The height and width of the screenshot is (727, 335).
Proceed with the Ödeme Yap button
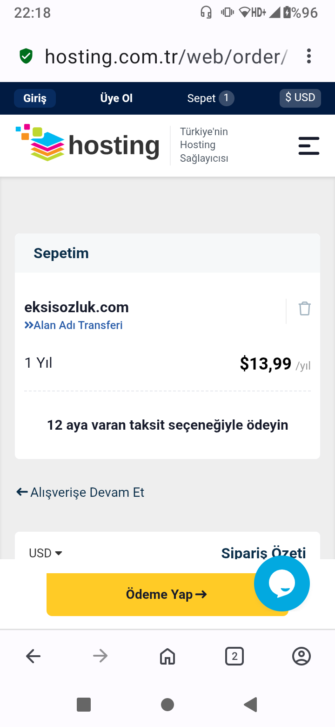167,594
